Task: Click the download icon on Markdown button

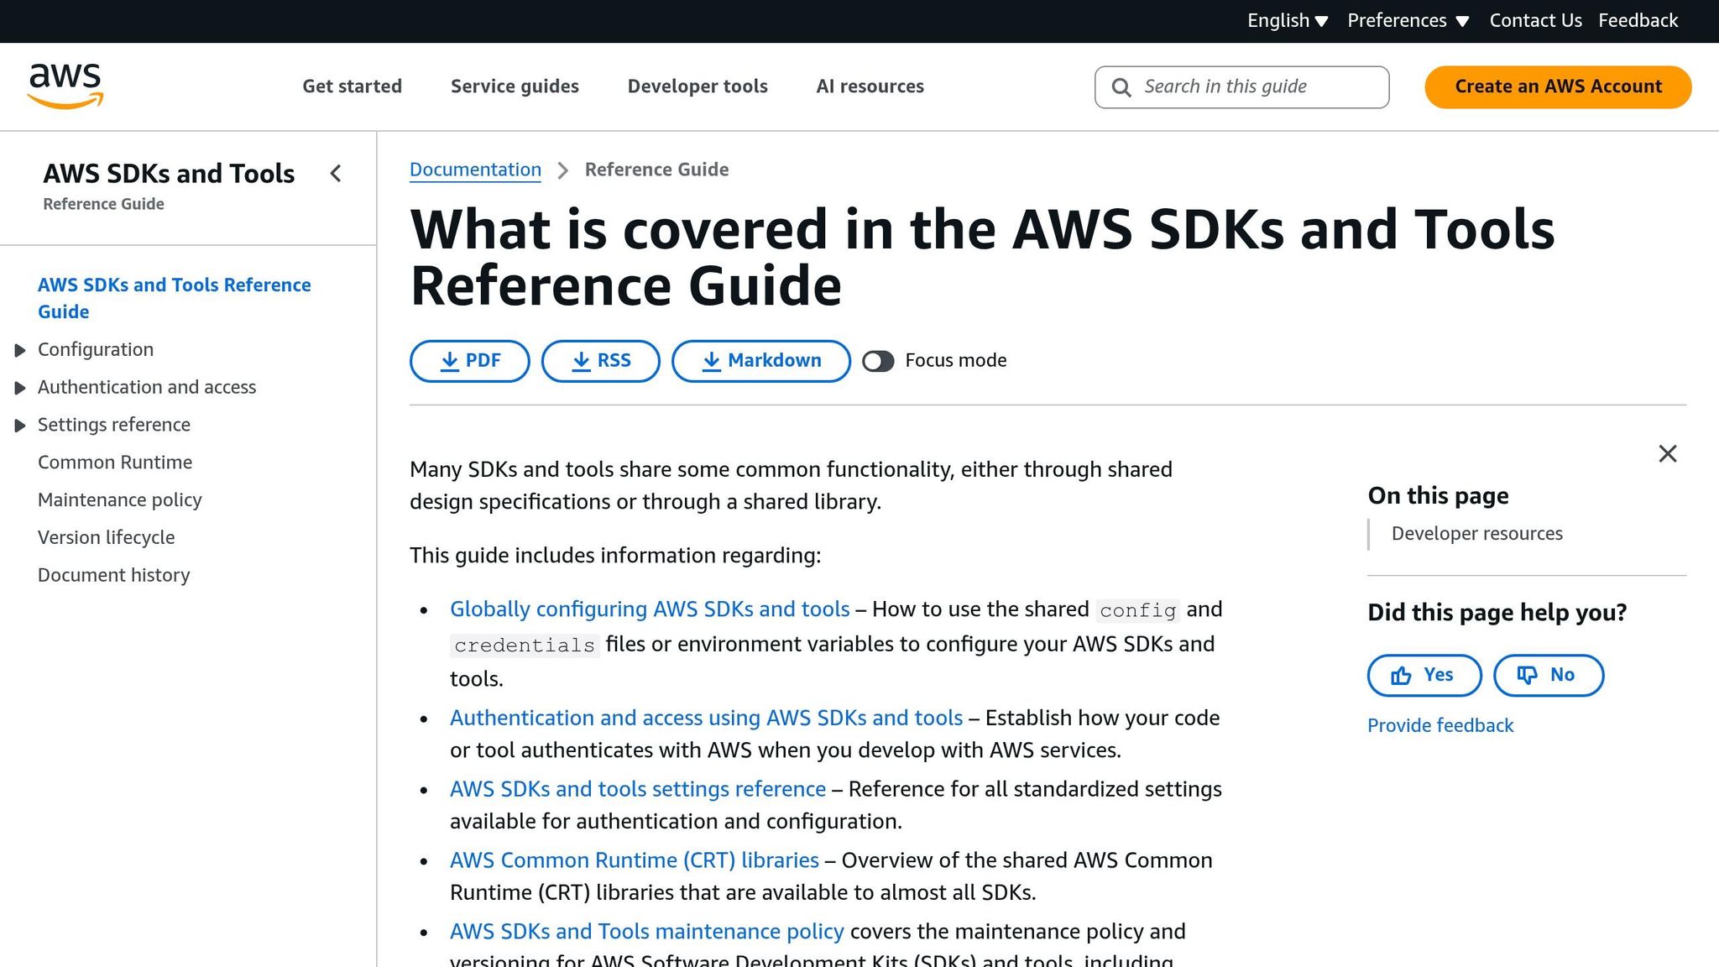Action: tap(712, 361)
